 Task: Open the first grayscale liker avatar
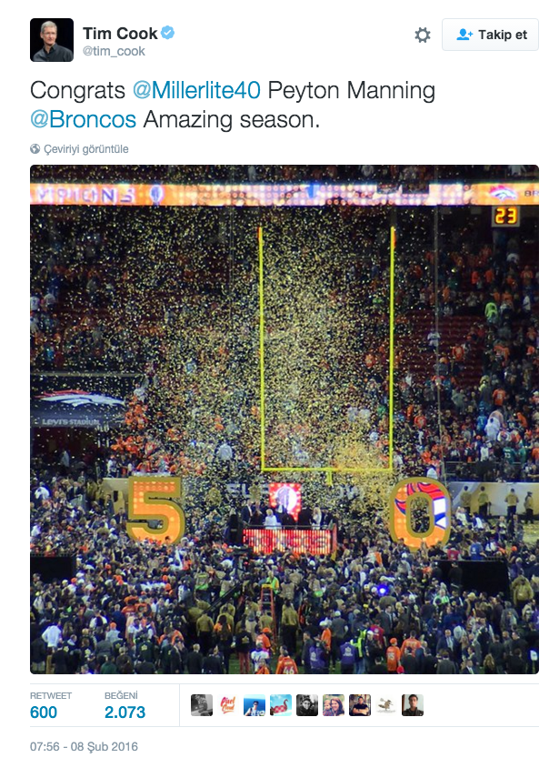click(x=202, y=705)
